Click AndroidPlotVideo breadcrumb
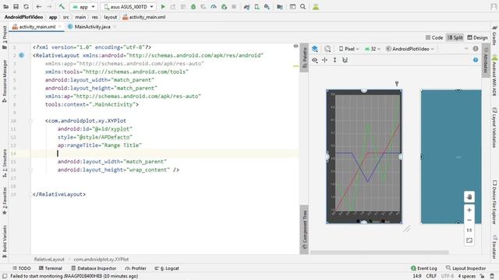The height and width of the screenshot is (280, 499). (x=23, y=17)
